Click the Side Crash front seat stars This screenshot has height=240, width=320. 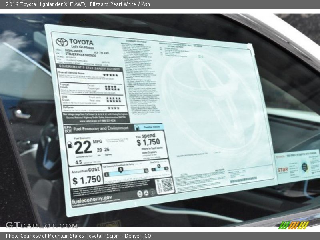(114, 98)
